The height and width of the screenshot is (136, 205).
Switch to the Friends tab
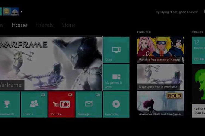pos(44,25)
